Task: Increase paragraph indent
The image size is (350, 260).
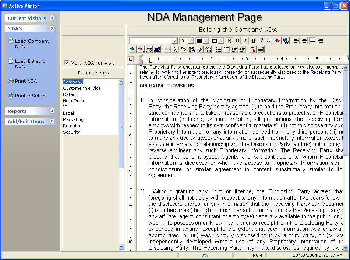Action: [x=234, y=49]
